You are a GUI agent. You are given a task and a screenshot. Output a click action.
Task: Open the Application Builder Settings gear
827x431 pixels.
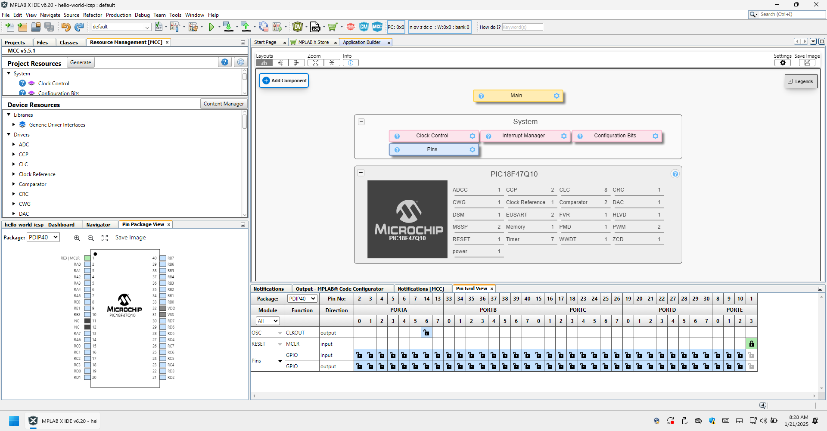(783, 63)
